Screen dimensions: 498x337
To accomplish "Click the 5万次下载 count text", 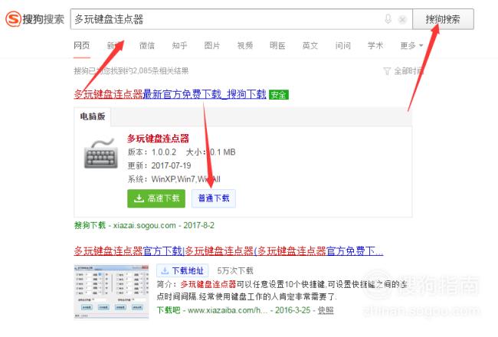I will click(x=235, y=271).
